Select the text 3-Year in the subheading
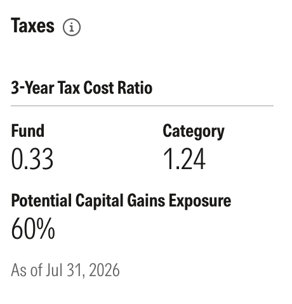Screen dimensions: 292x304 tap(32, 88)
